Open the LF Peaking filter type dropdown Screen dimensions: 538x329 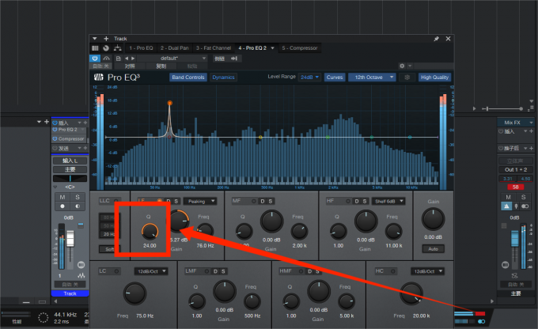[202, 201]
